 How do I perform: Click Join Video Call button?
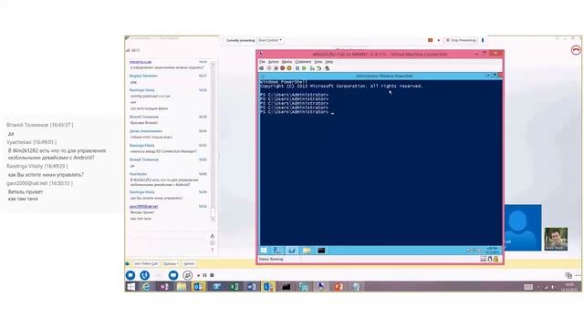[x=146, y=263]
